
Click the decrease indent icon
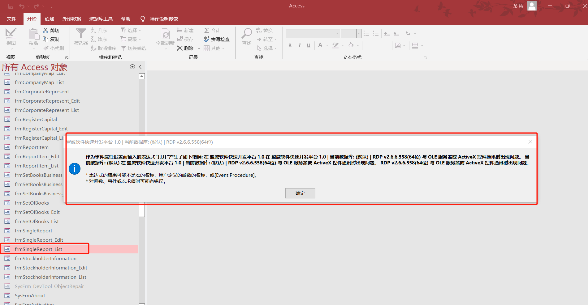tap(396, 33)
